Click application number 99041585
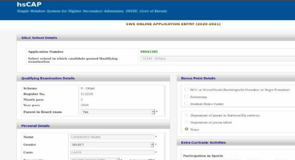Screen dimensions: 295x160 pos(149,51)
